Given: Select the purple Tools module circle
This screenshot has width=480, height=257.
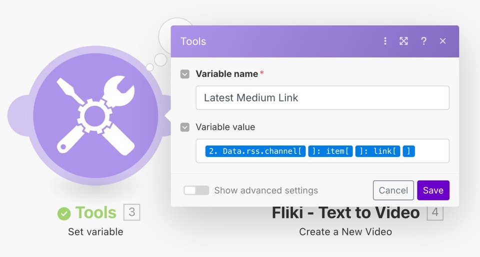Looking at the screenshot, I should [95, 115].
